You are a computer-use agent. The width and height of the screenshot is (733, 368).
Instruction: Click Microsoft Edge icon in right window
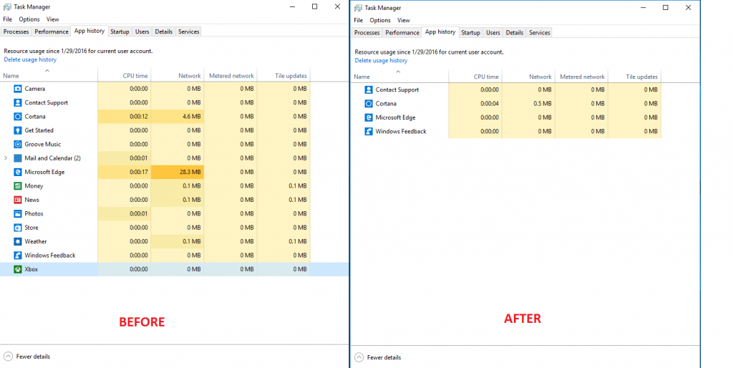(x=369, y=117)
